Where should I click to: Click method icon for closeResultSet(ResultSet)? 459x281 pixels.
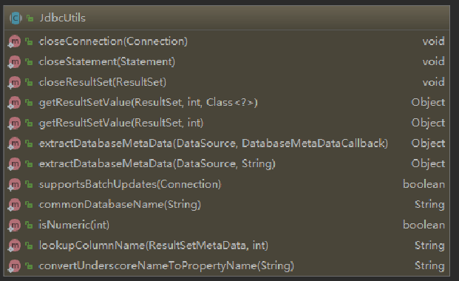point(14,82)
